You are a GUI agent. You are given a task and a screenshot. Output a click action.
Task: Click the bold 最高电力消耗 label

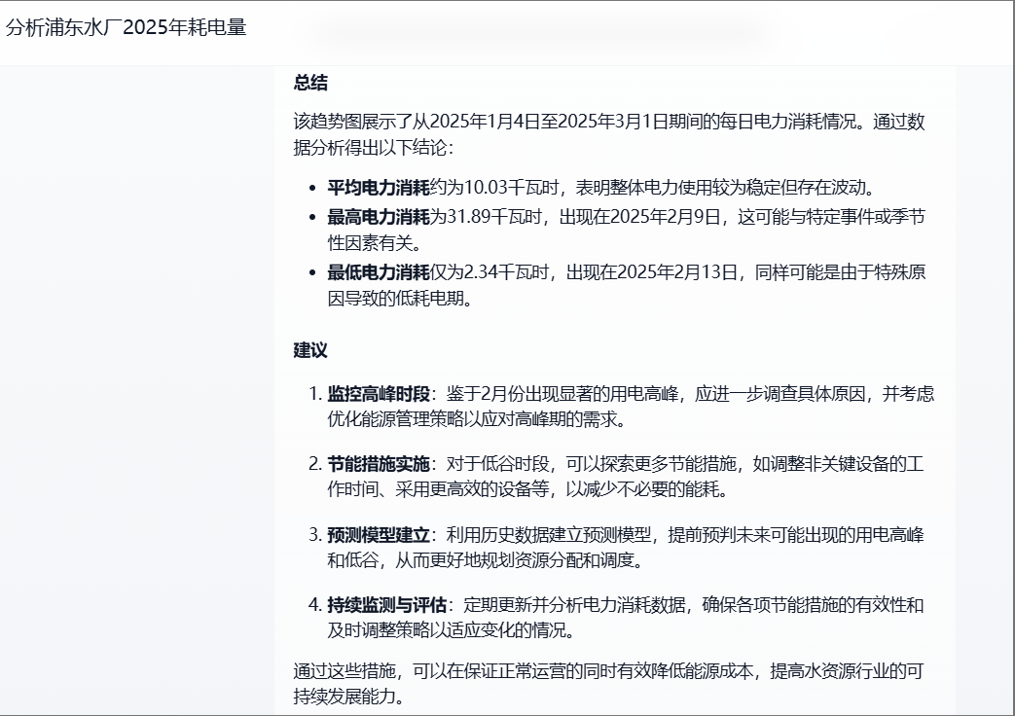tap(378, 216)
